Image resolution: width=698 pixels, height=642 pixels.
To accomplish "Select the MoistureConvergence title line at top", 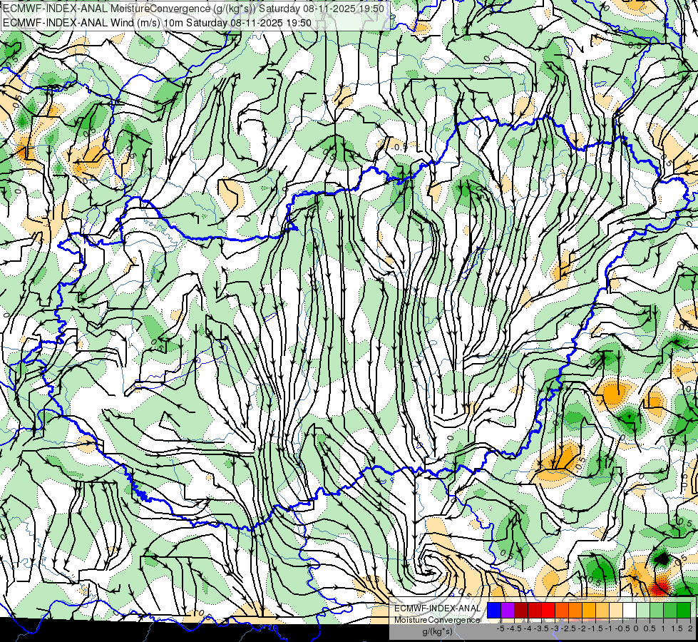I will [x=193, y=9].
